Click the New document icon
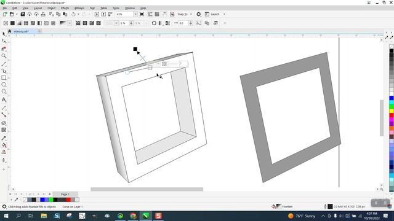Viewport: 394px width, 221px height. pyautogui.click(x=5, y=14)
